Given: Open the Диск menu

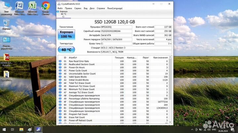Looking at the screenshot, I should pyautogui.click(x=92, y=8).
